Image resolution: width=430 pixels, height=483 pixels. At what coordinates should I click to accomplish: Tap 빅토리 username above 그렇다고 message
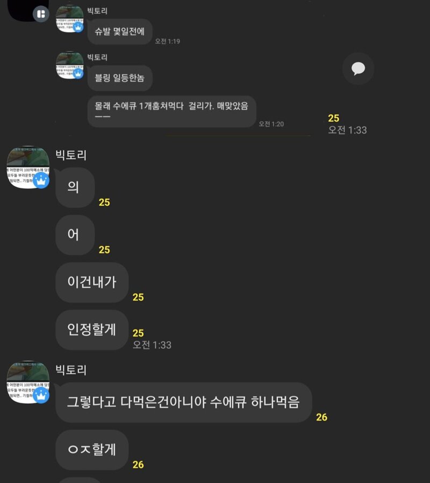tap(71, 370)
